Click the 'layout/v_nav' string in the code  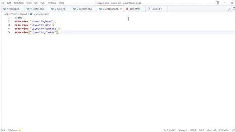(x=41, y=25)
